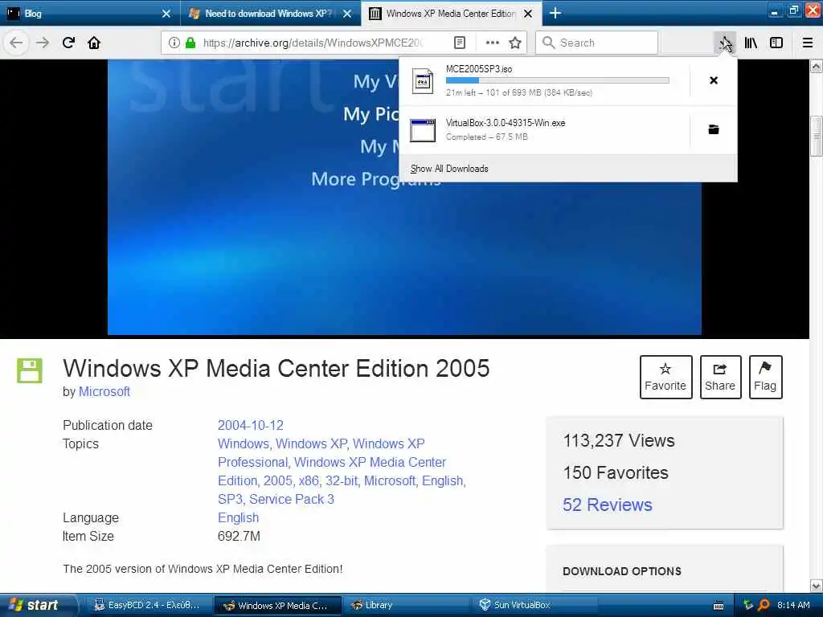Screen dimensions: 823x617
Task: Click the MCE2005SP3.iso download progress bar
Action: [558, 80]
